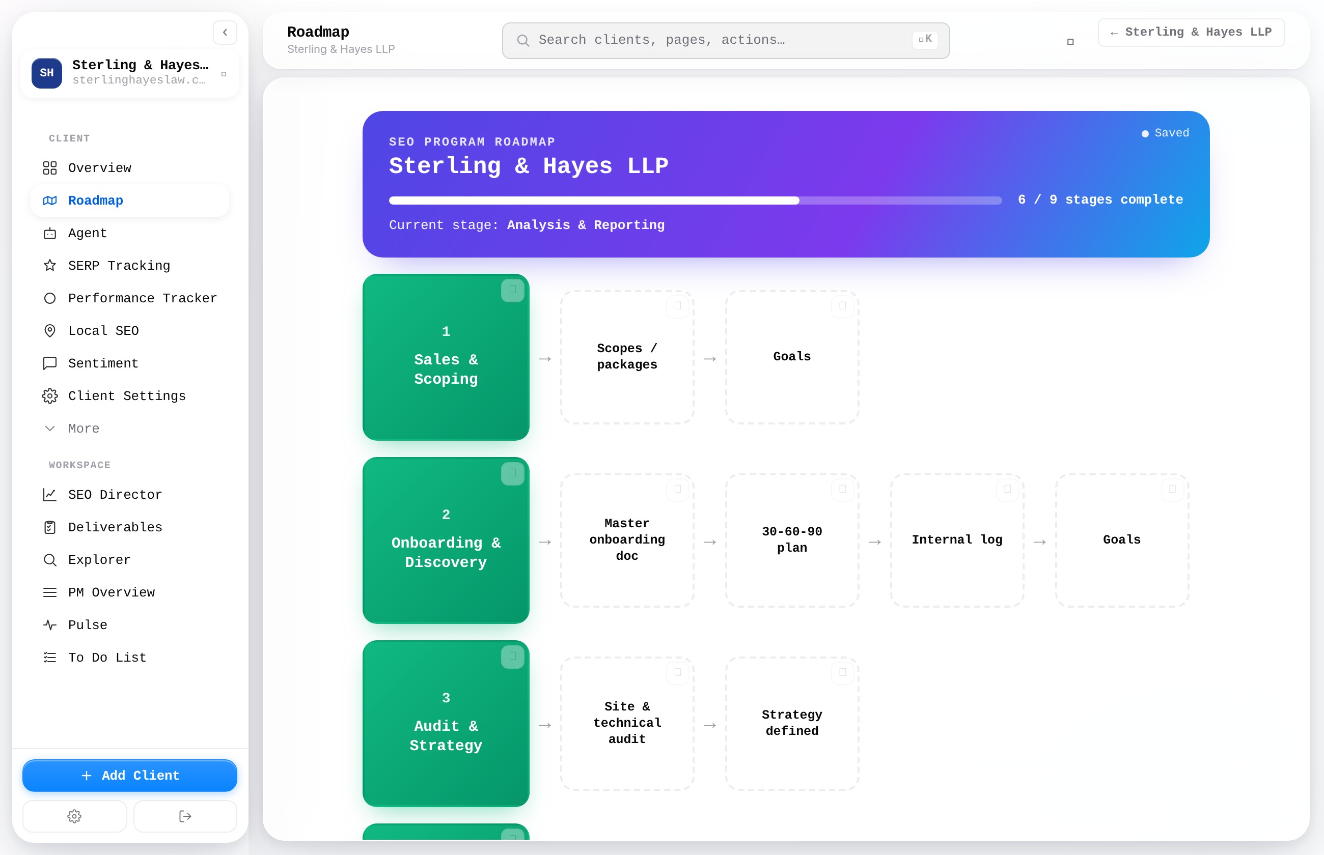
Task: Click the logout icon button
Action: tap(185, 816)
